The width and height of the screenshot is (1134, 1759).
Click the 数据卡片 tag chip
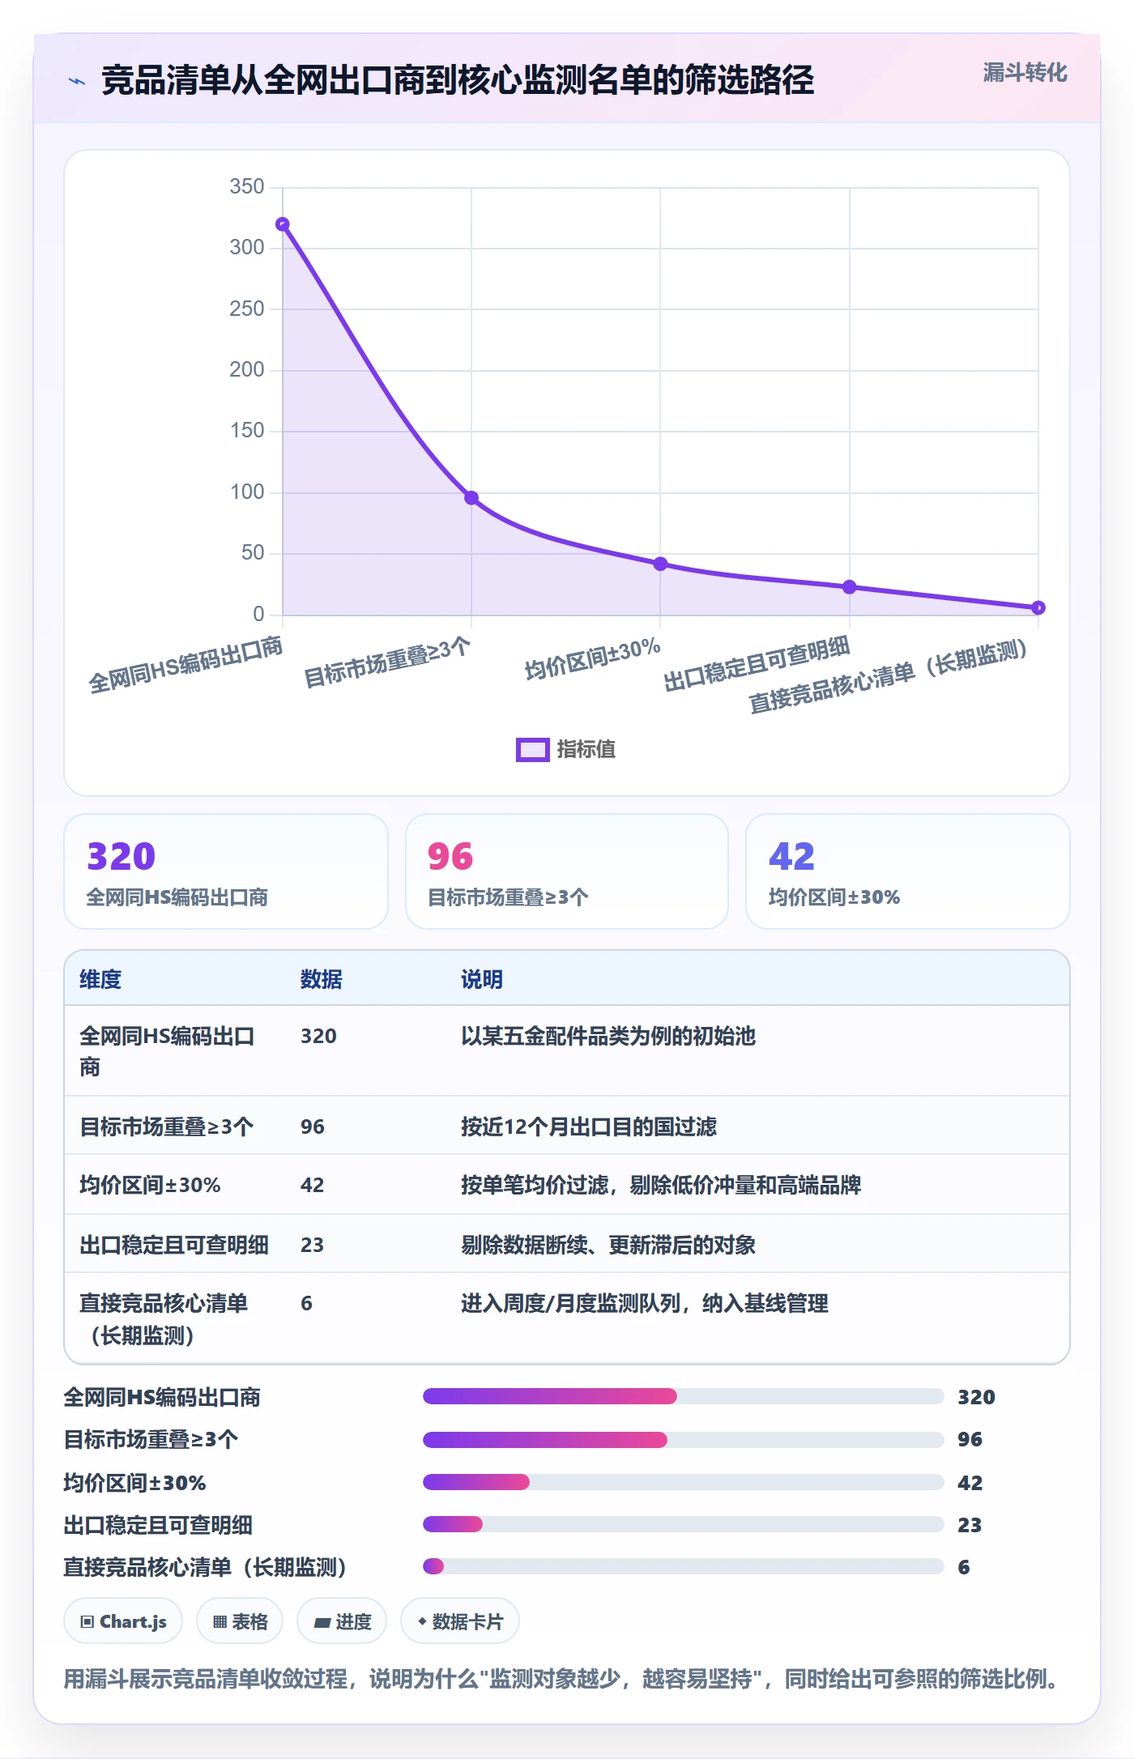click(460, 1621)
